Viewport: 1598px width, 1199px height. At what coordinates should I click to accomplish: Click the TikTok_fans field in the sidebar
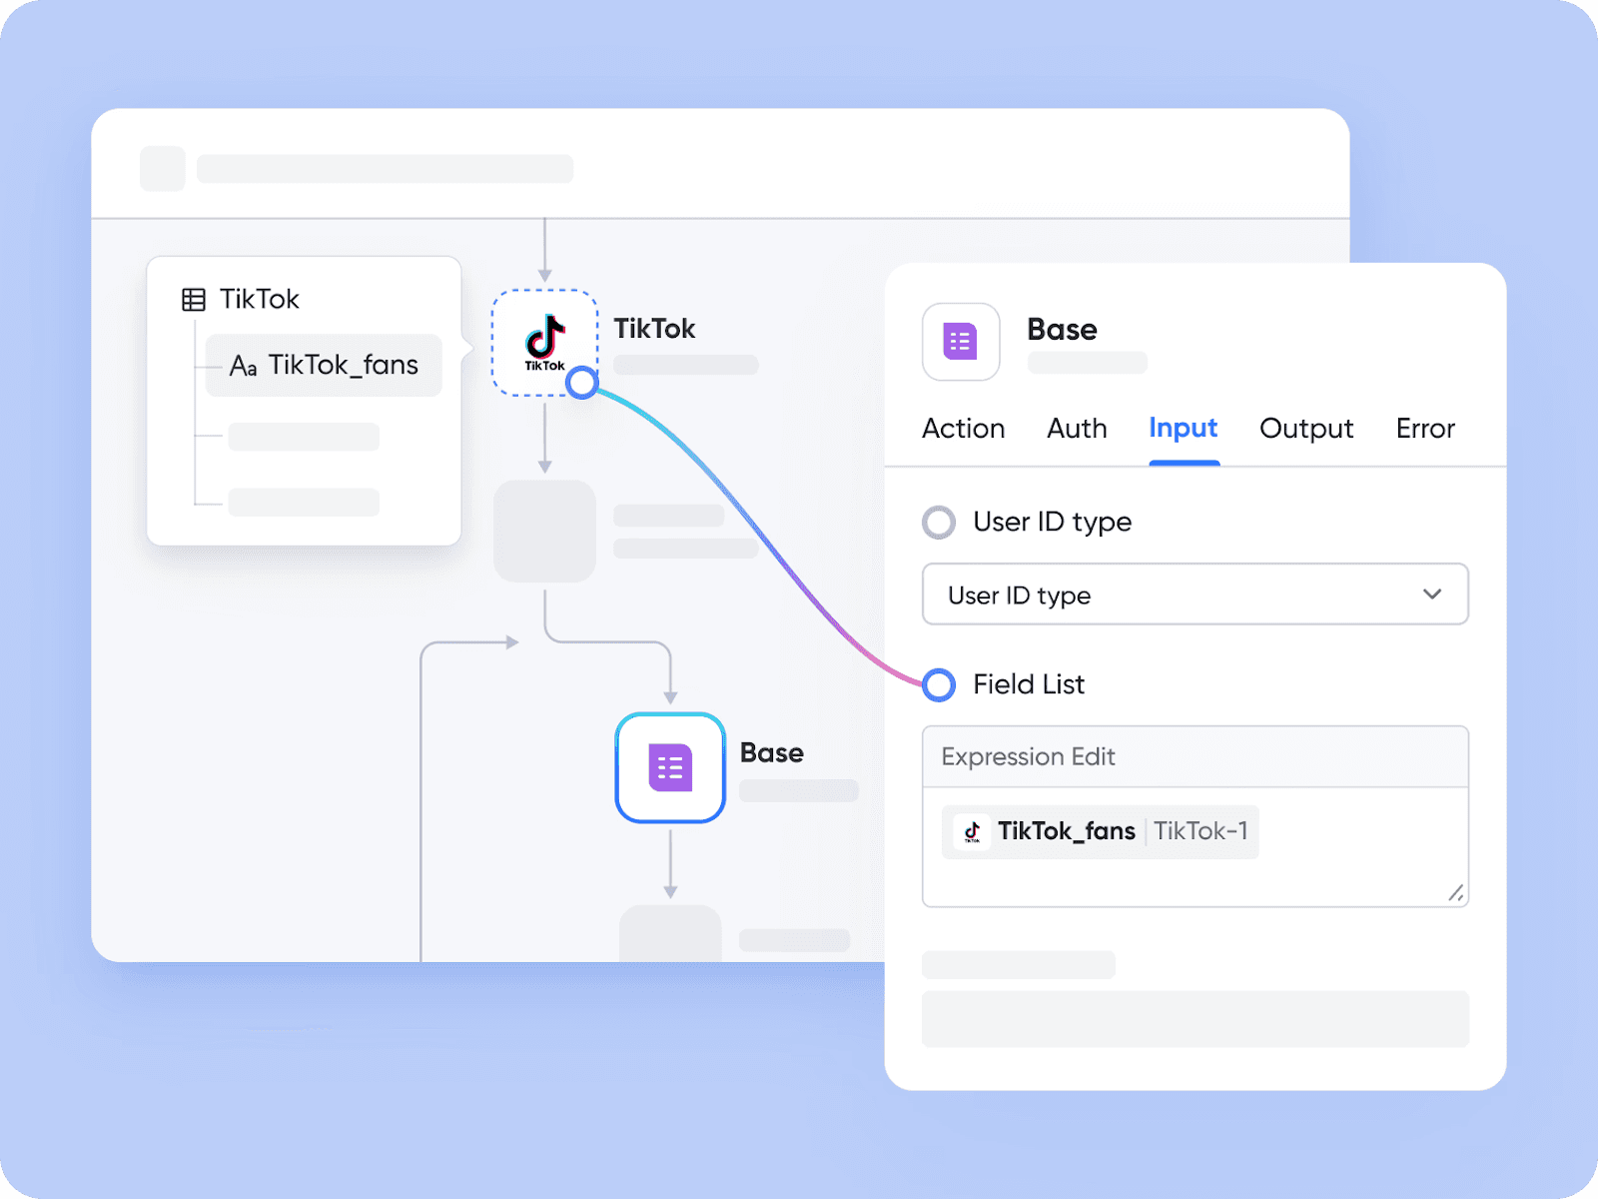344,366
